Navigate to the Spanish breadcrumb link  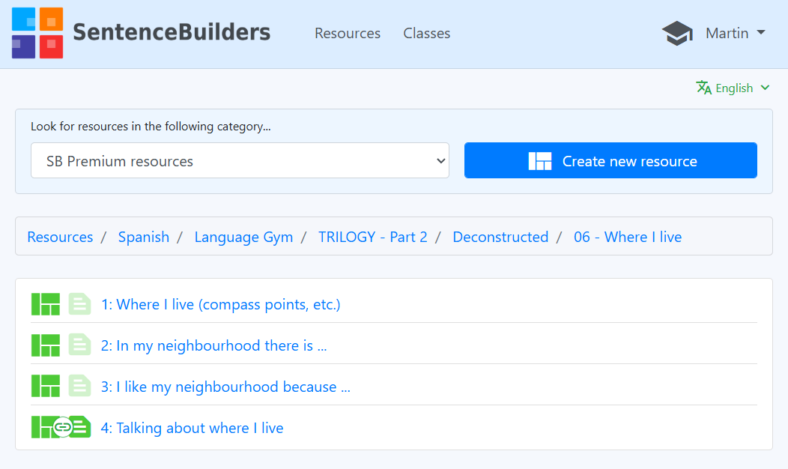click(x=144, y=237)
